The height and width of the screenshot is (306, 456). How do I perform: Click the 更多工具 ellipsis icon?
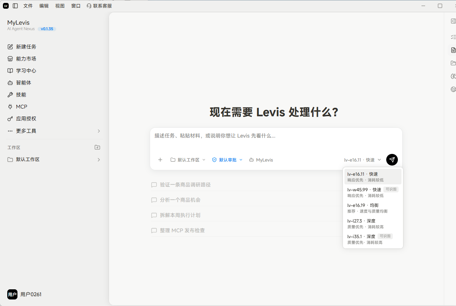pyautogui.click(x=10, y=131)
